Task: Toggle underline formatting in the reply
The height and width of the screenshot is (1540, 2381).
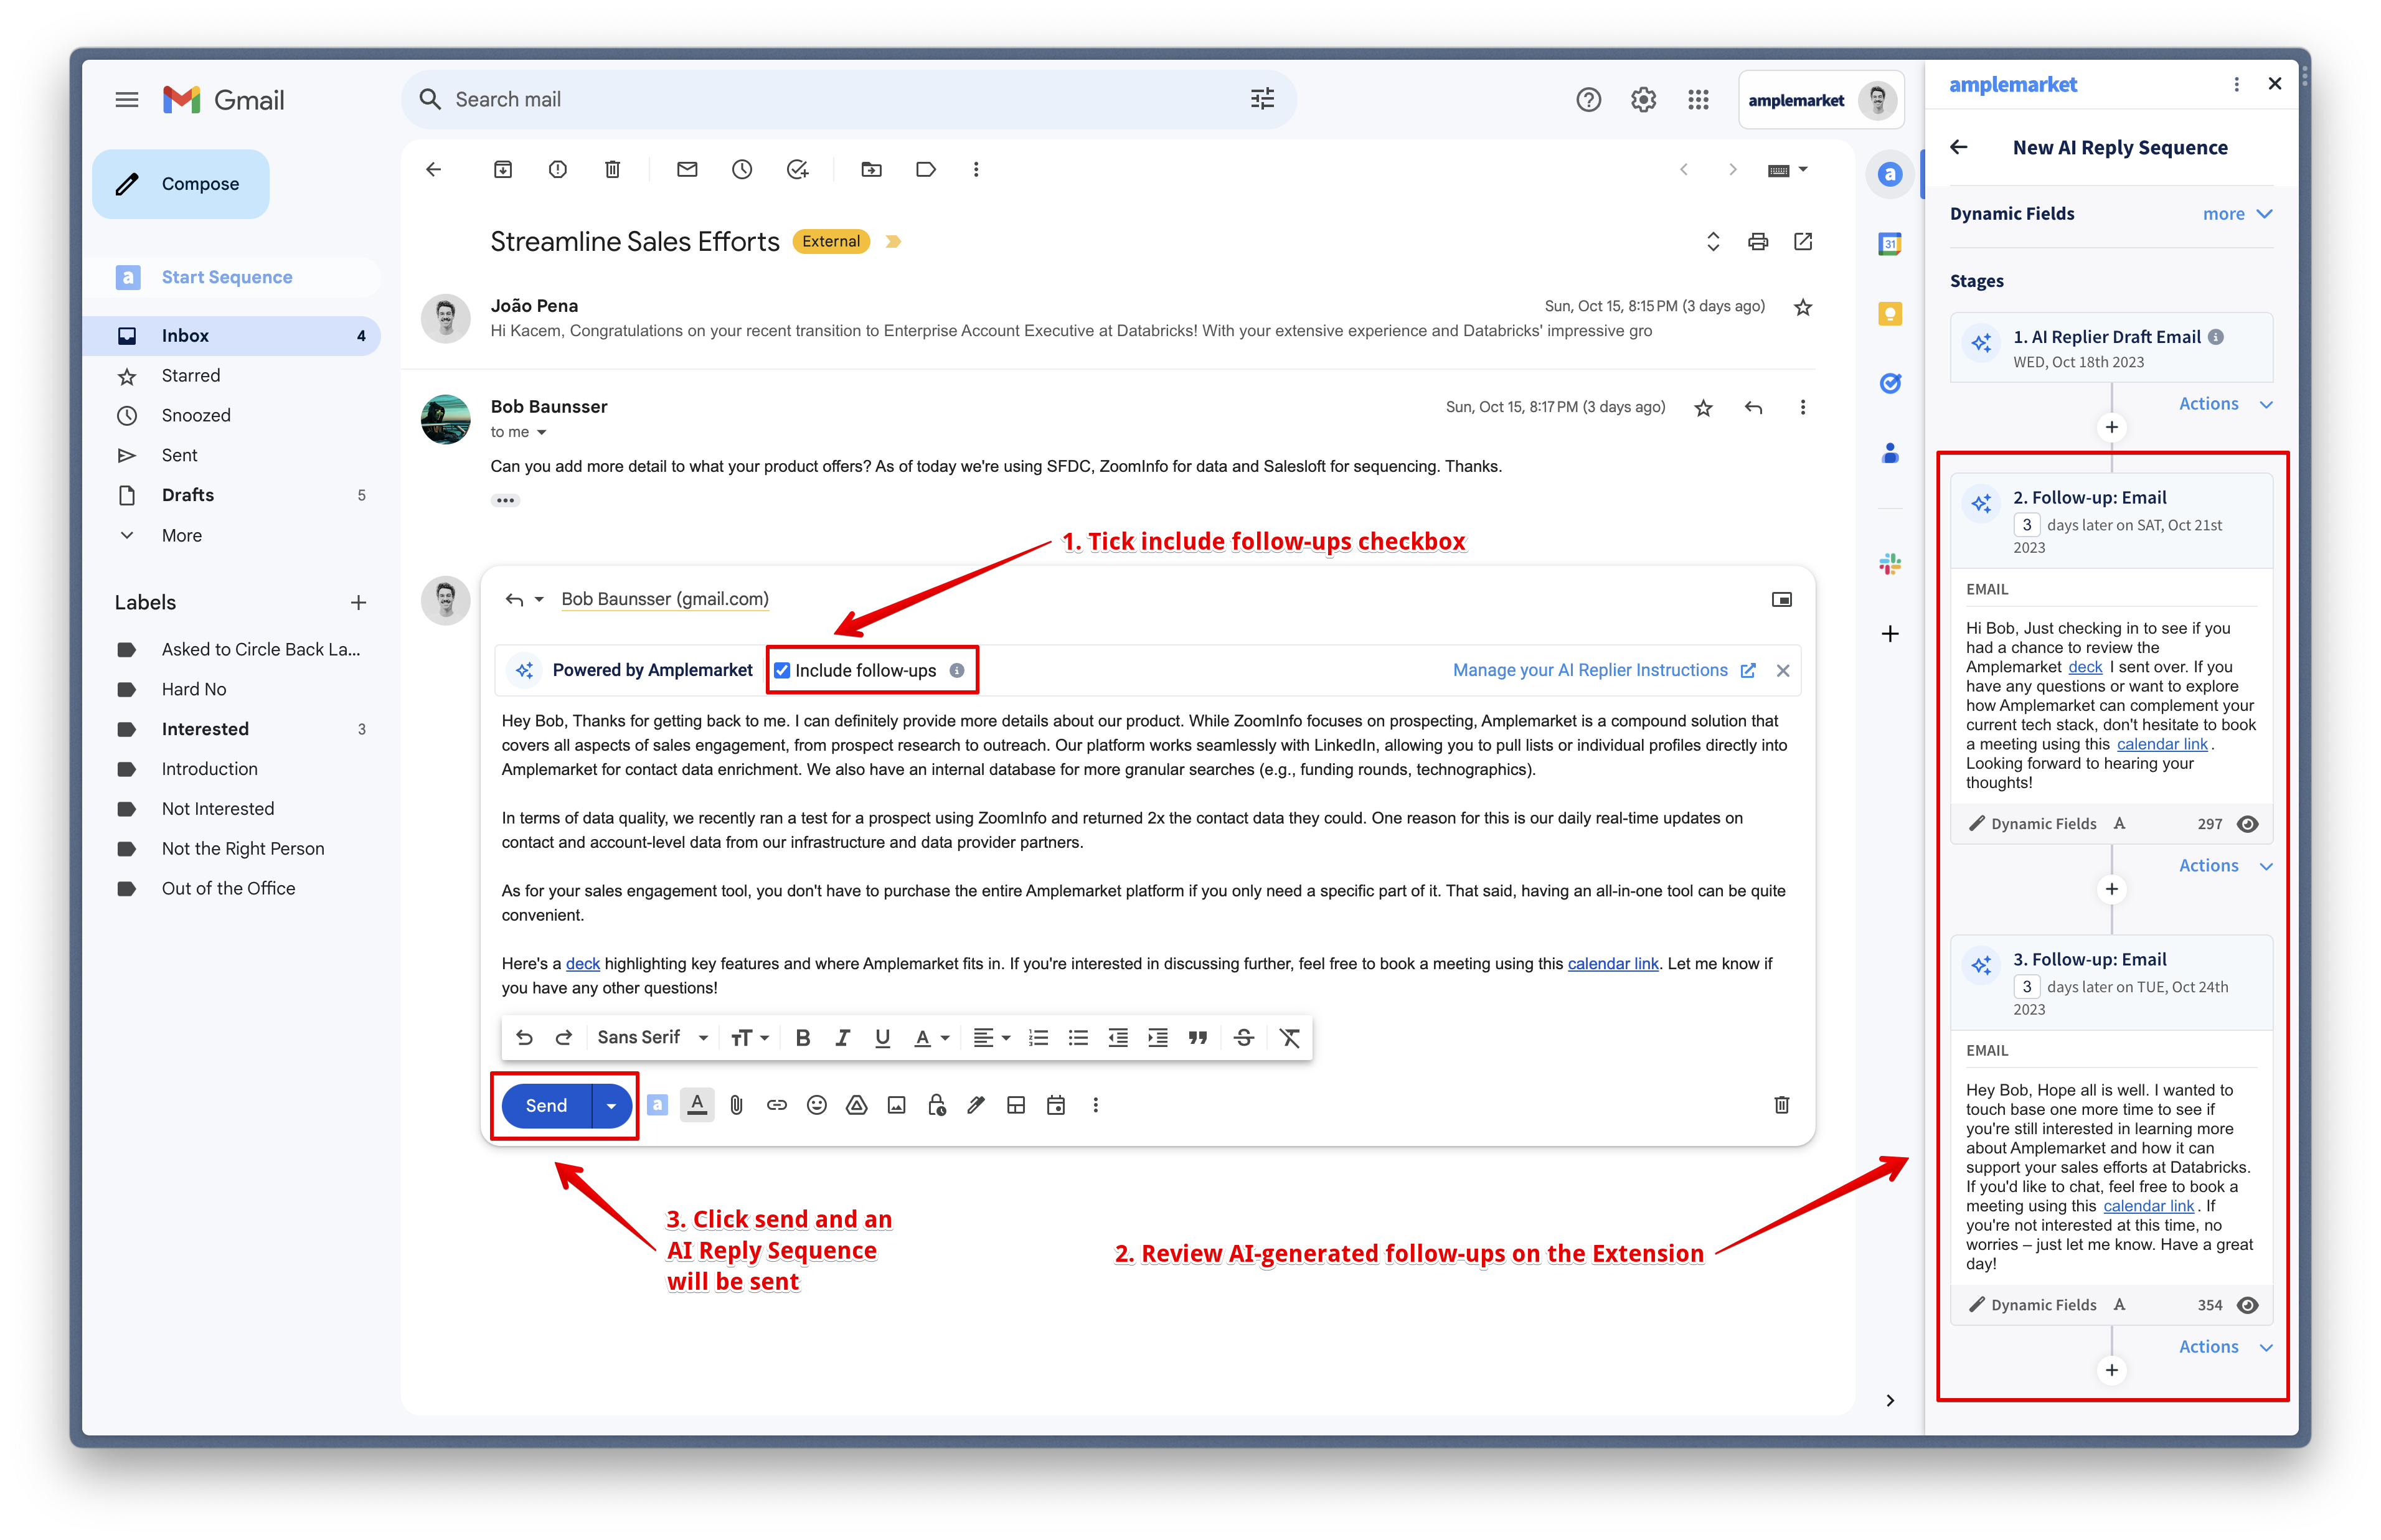Action: (882, 1038)
